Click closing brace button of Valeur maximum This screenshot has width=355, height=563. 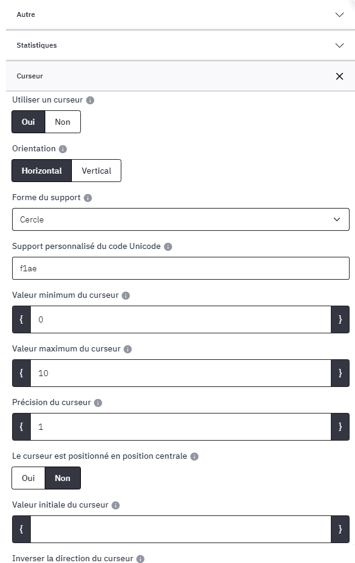(340, 373)
